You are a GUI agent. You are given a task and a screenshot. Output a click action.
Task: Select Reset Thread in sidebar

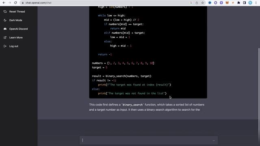coord(17,12)
